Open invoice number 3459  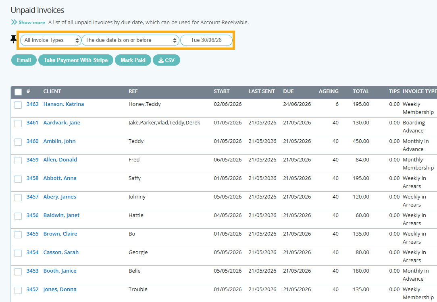[32, 159]
